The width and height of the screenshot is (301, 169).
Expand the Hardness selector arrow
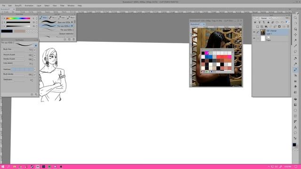pyautogui.click(x=35, y=69)
